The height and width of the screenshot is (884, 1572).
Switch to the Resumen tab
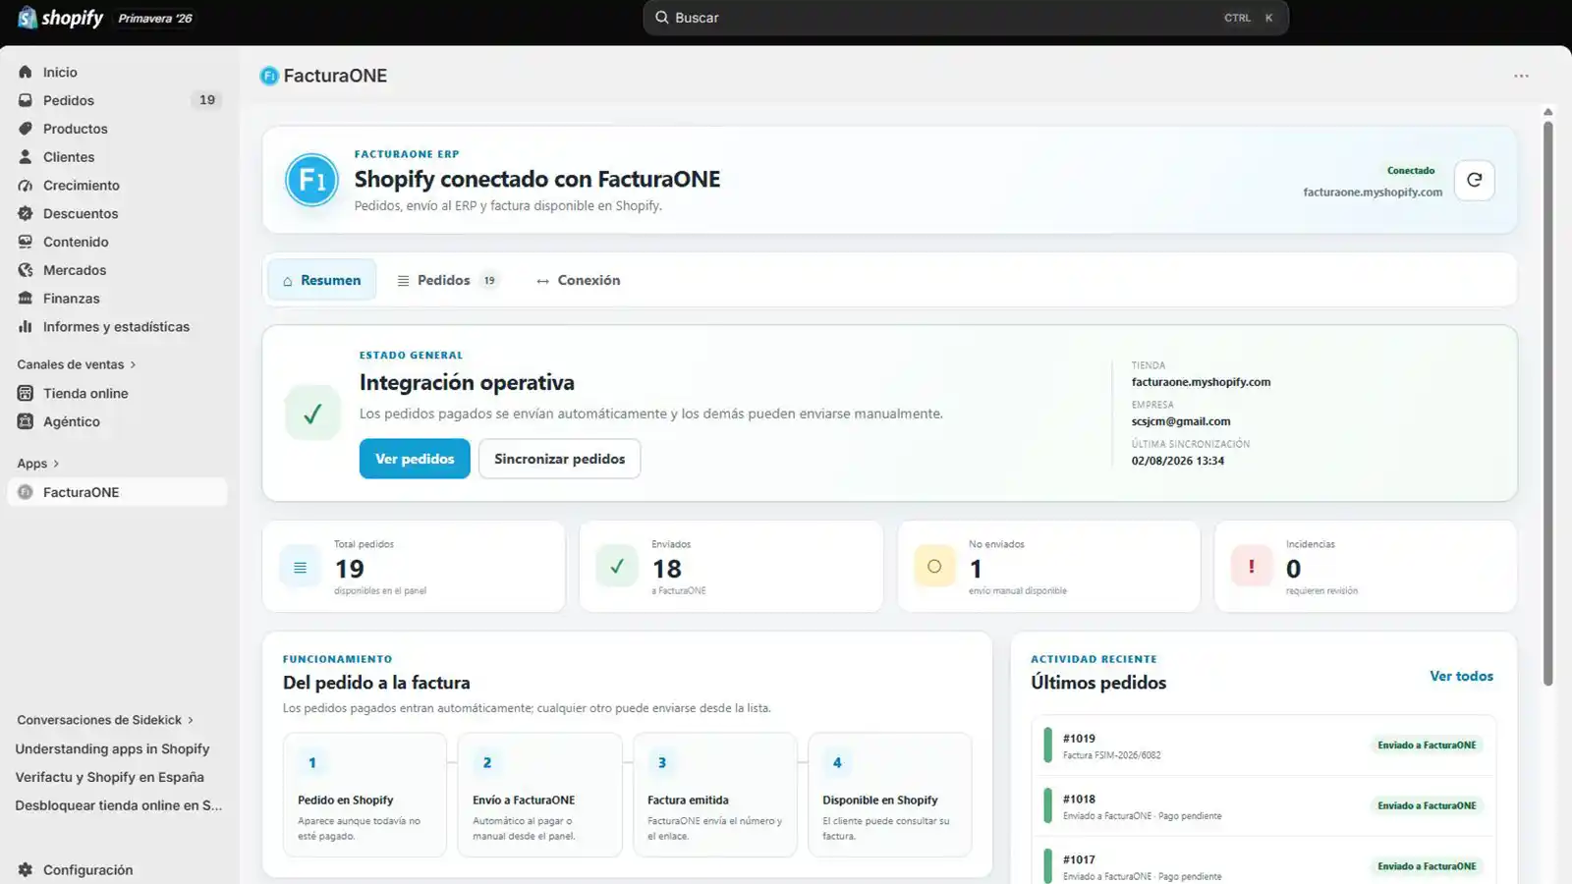321,280
